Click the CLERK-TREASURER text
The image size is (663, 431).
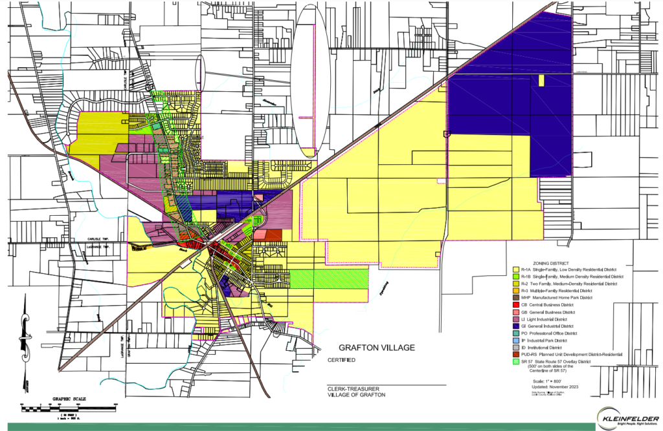354,388
